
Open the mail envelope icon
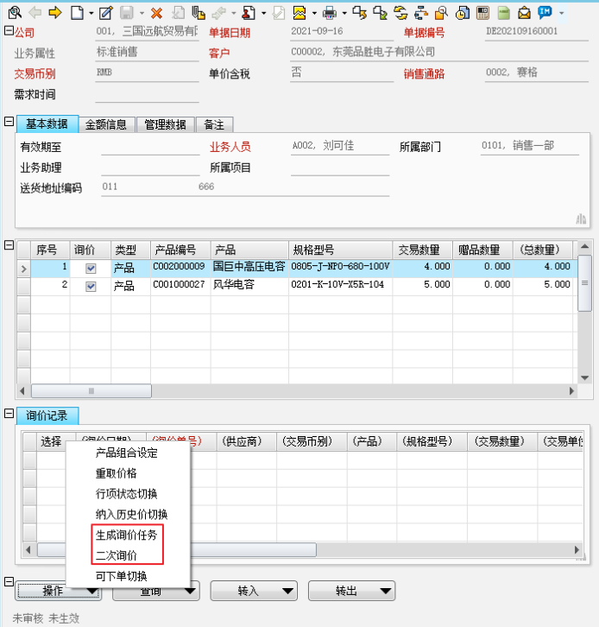pos(524,13)
